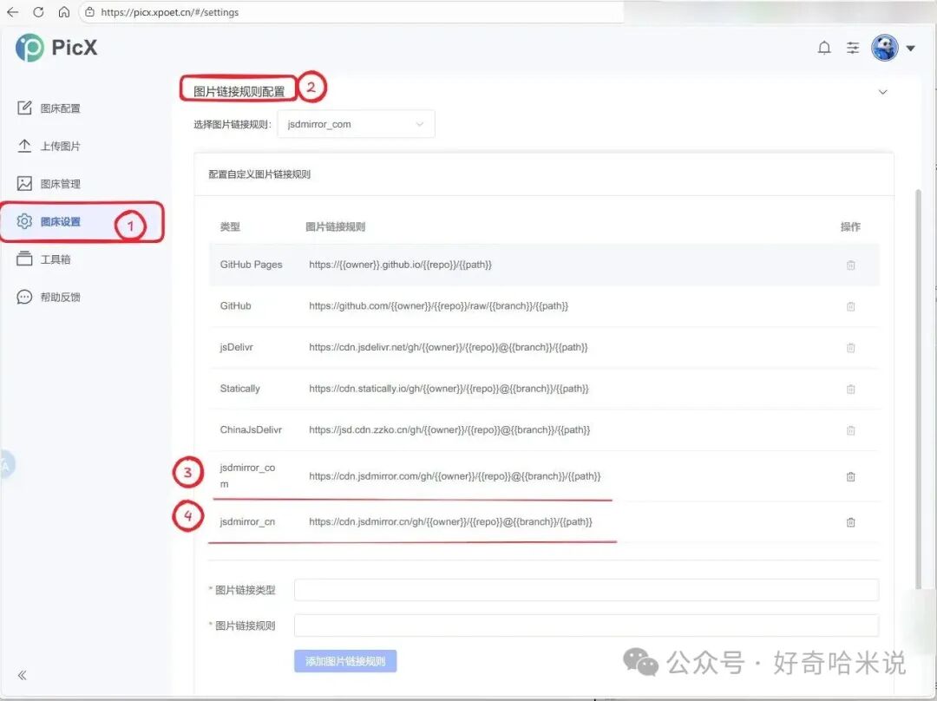937x701 pixels.
Task: Click the browser back arrow
Action: [12, 12]
